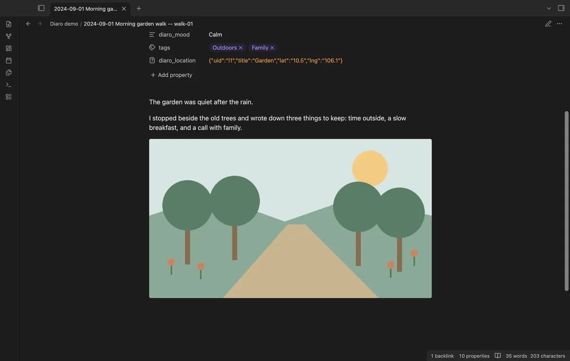Open the 1 backlink status item
Viewport: 570px width, 361px height.
click(x=442, y=356)
